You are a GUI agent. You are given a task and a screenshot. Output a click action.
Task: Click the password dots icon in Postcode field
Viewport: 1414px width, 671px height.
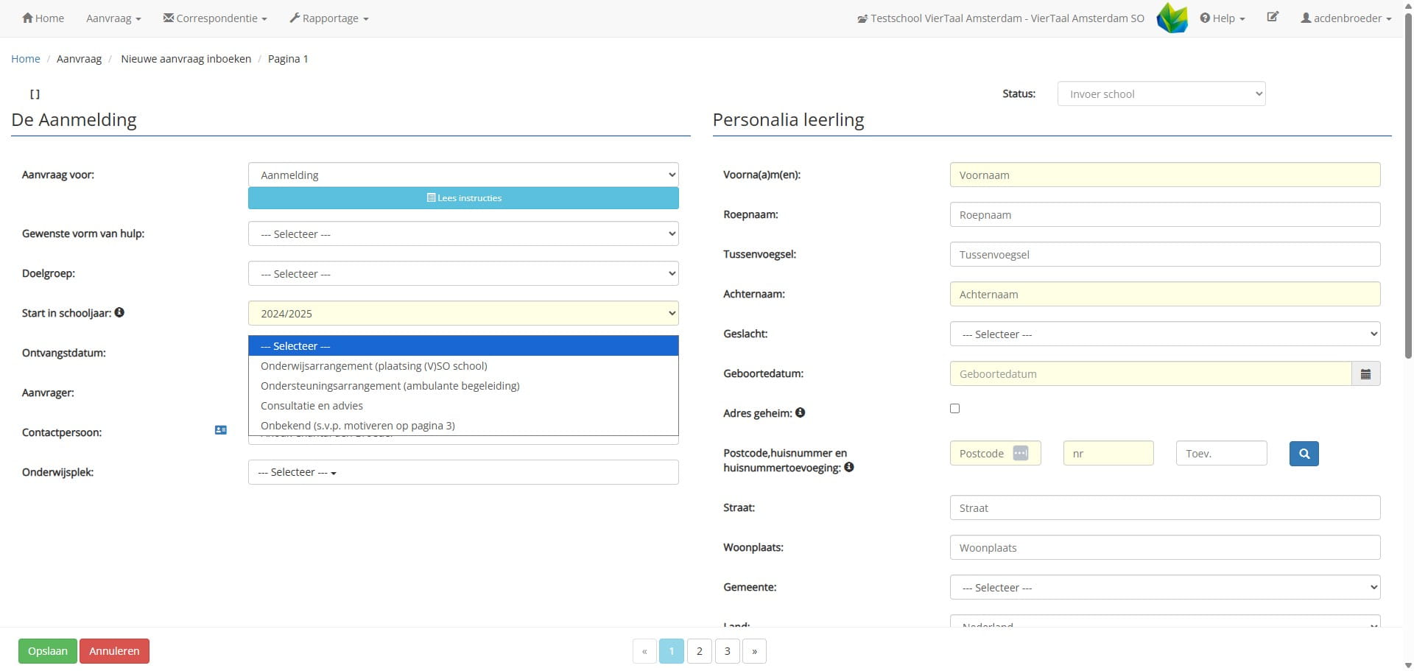click(1021, 453)
